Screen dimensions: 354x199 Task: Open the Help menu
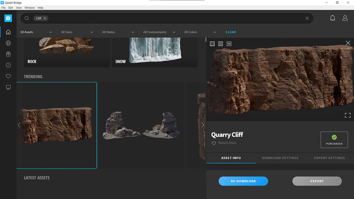(x=40, y=8)
